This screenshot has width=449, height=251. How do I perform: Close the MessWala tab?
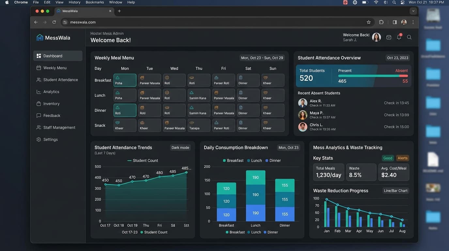110,11
